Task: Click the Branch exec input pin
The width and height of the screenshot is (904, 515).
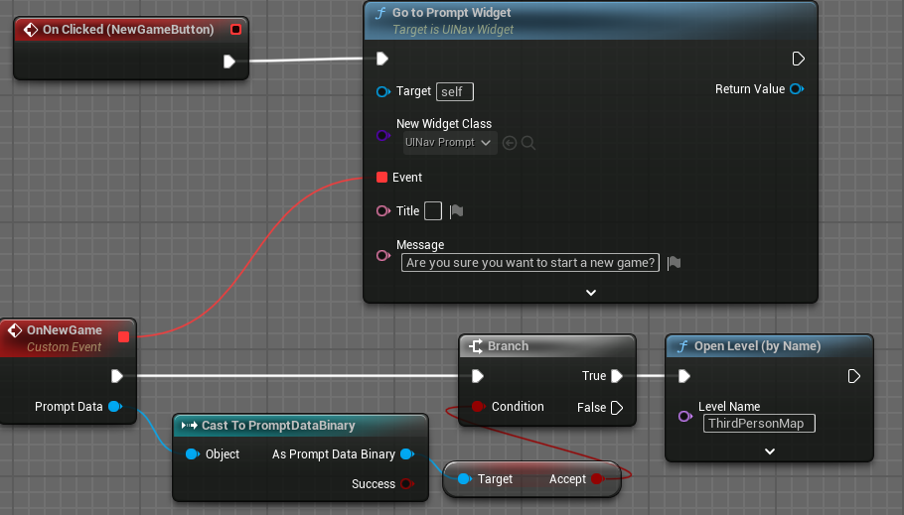Action: click(x=478, y=376)
